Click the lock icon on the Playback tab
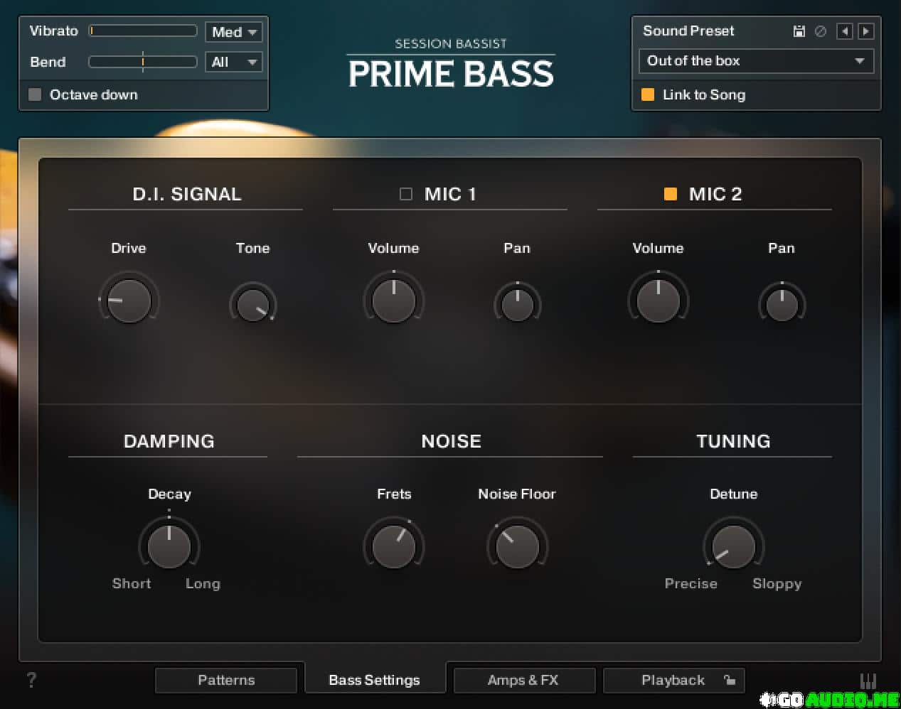 click(730, 680)
